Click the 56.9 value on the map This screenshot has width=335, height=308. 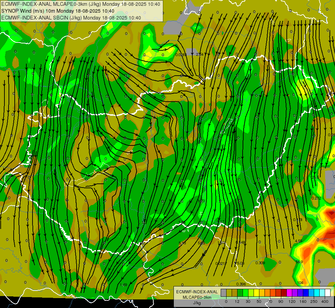(x=299, y=262)
